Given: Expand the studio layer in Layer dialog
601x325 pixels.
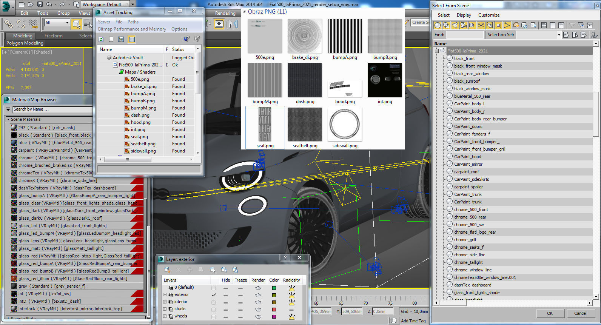Looking at the screenshot, I should 165,309.
